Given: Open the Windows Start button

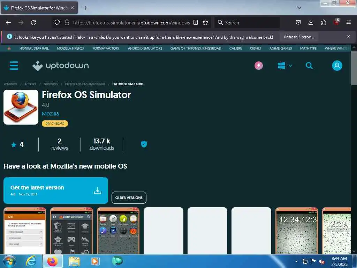Looking at the screenshot, I should [9, 261].
